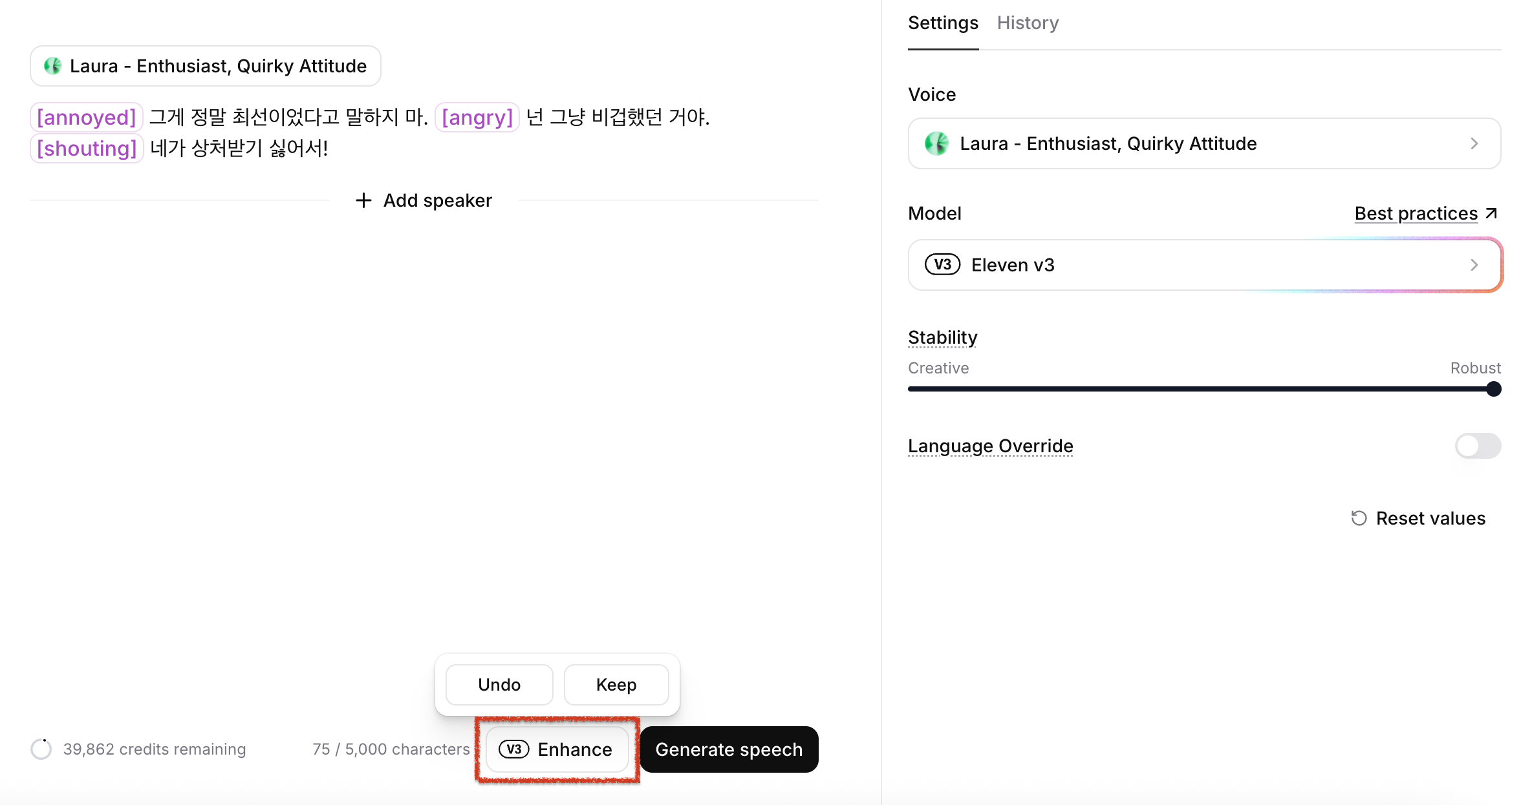The width and height of the screenshot is (1521, 805).
Task: Click the Laura avatar icon in editor chip
Action: pos(52,66)
